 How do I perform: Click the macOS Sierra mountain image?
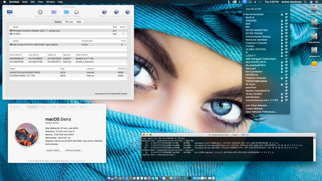[27, 134]
